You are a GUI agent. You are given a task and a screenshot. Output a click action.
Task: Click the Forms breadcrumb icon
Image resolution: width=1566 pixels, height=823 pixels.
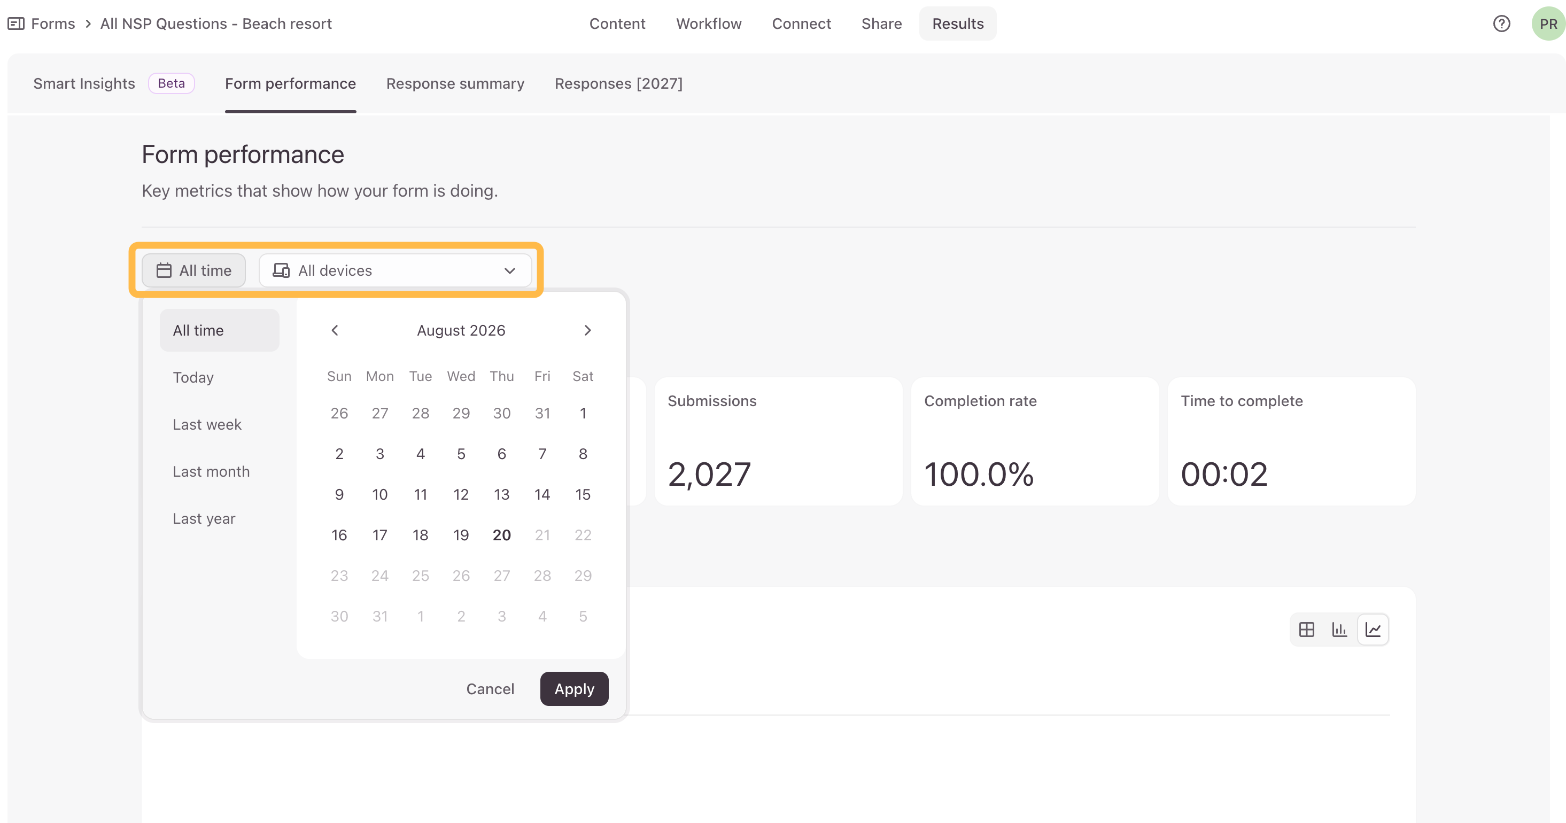16,24
